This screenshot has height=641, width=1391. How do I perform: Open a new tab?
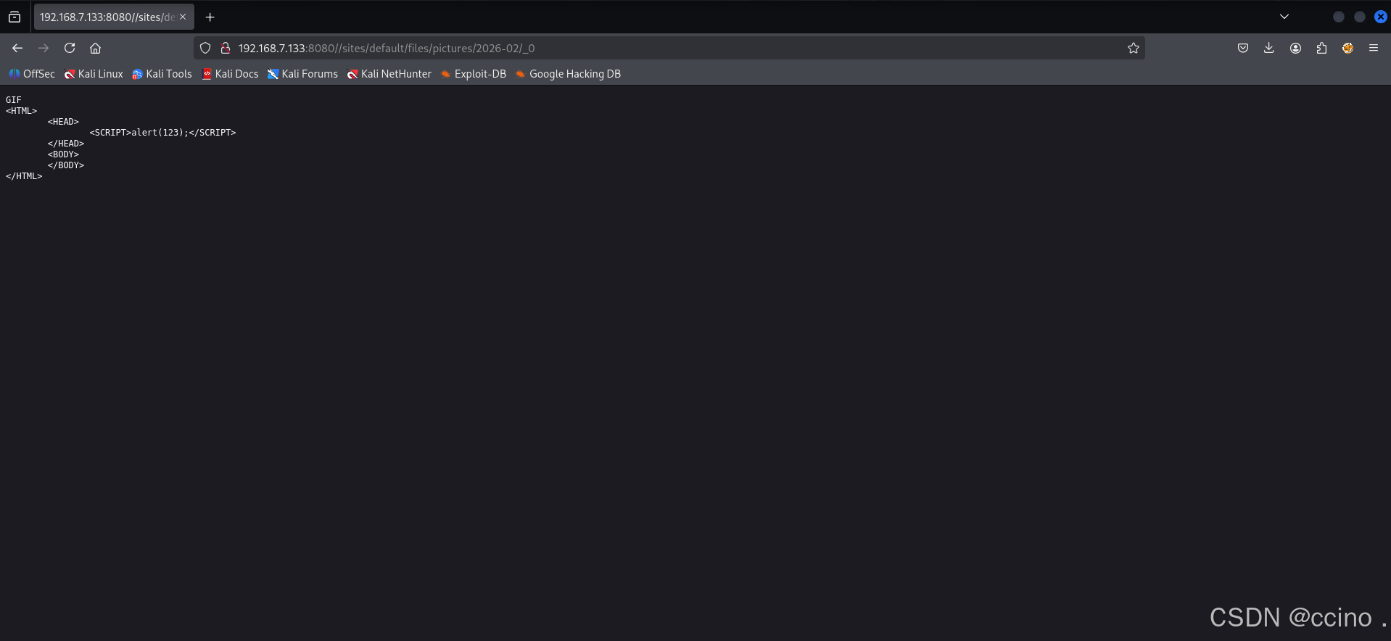[210, 17]
